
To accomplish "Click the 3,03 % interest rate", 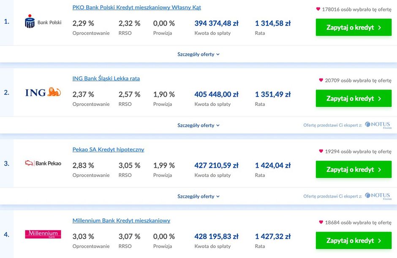I will coord(83,236).
